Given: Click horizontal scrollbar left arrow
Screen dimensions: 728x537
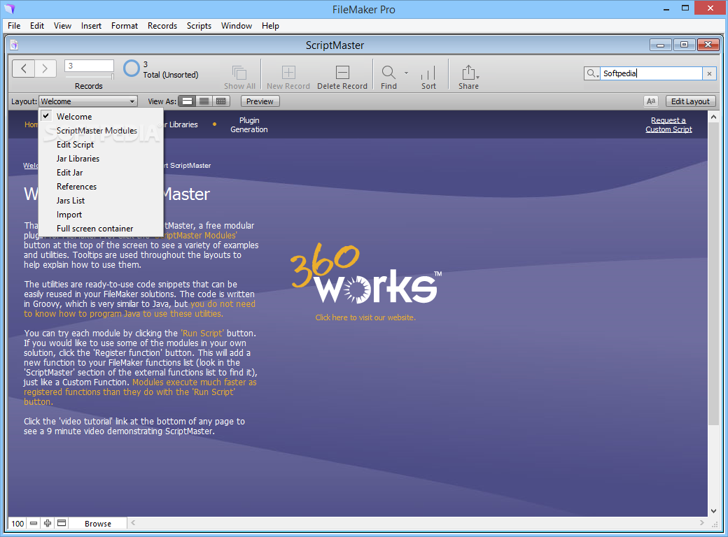Looking at the screenshot, I should point(133,522).
